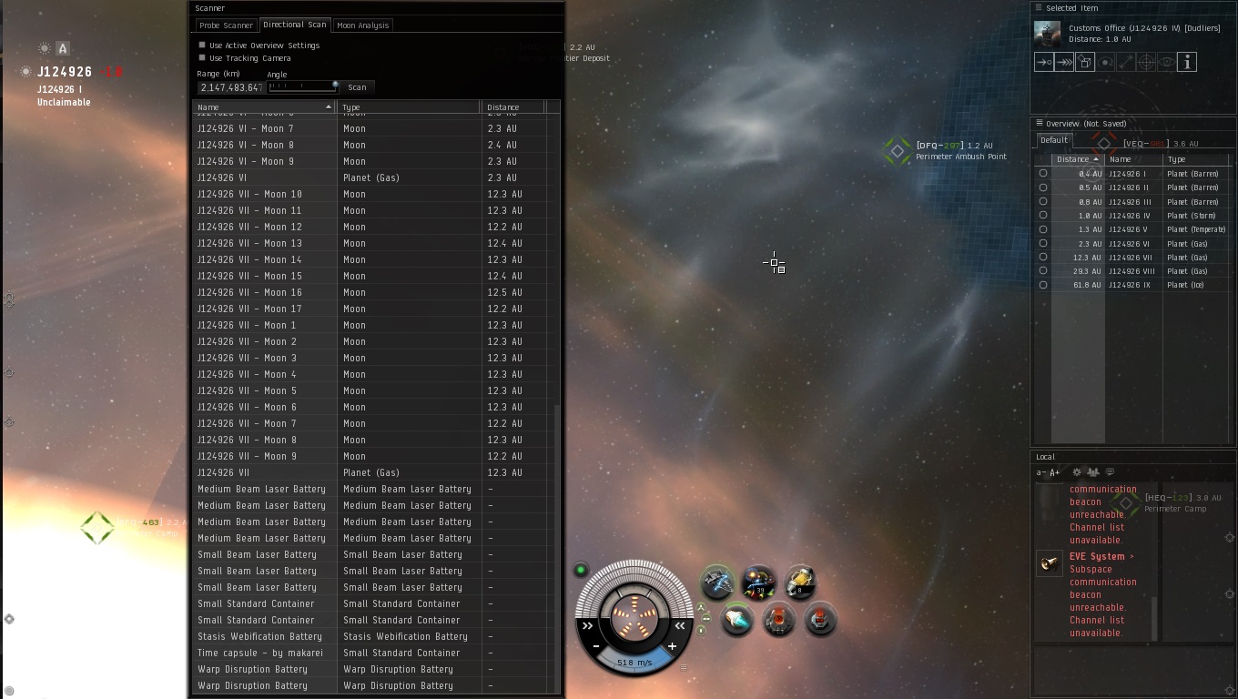1238x699 pixels.
Task: Activate the middle red-lit module in the lower row
Action: (779, 620)
